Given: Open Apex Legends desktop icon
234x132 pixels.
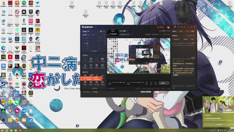Looking at the screenshot, I should [10, 58].
